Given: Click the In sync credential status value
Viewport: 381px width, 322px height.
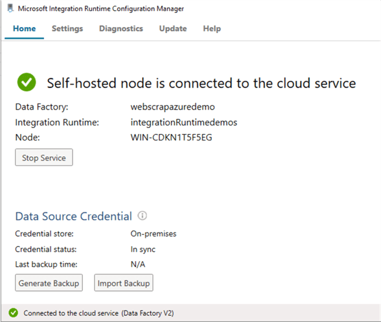Looking at the screenshot, I should (143, 249).
